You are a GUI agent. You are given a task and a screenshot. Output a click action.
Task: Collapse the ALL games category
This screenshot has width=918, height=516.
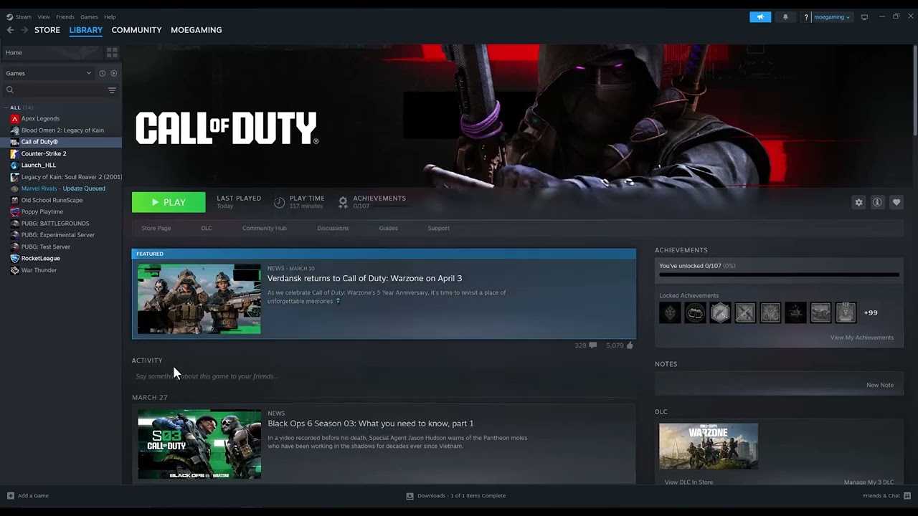[x=6, y=107]
